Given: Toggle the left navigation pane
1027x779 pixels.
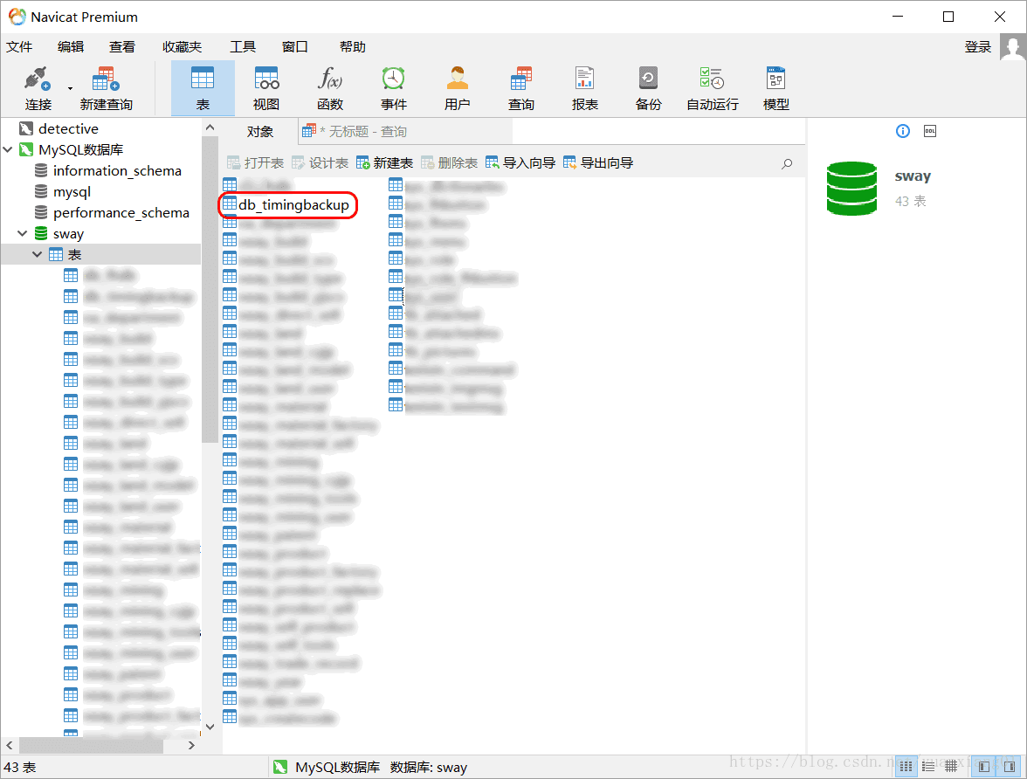Looking at the screenshot, I should [x=983, y=767].
